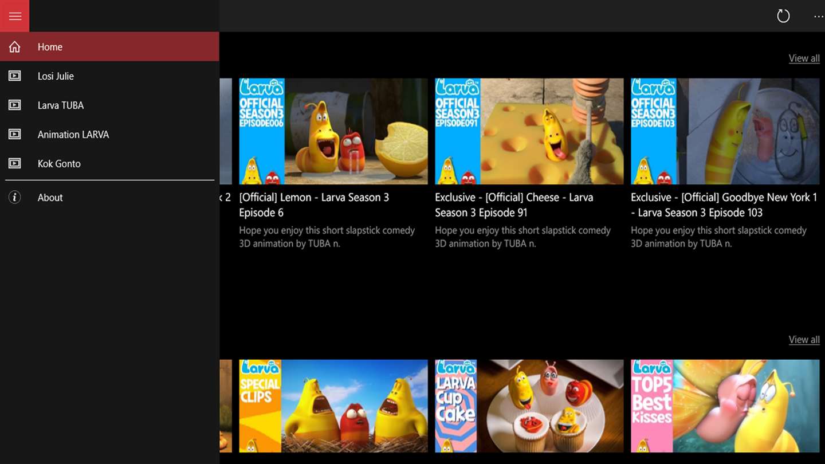Select Kok Gonto in the sidebar
The width and height of the screenshot is (825, 464).
coord(109,164)
